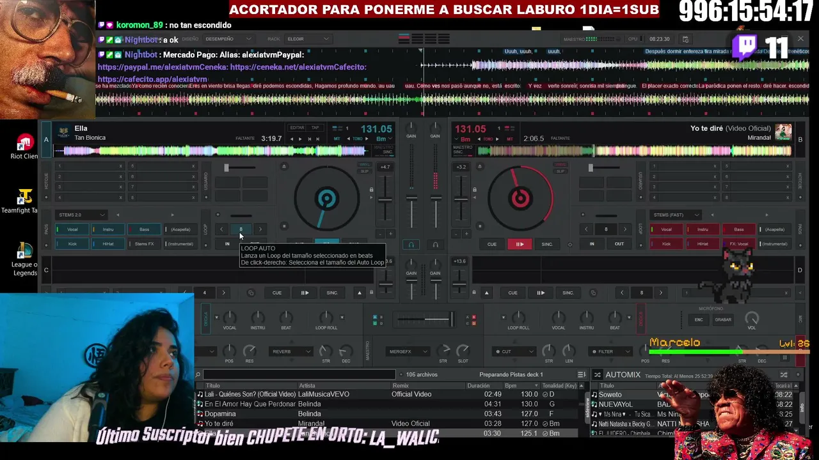Viewport: 819px width, 460px height.
Task: Open the Teamfight Tactics desktop shortcut
Action: [x=24, y=201]
